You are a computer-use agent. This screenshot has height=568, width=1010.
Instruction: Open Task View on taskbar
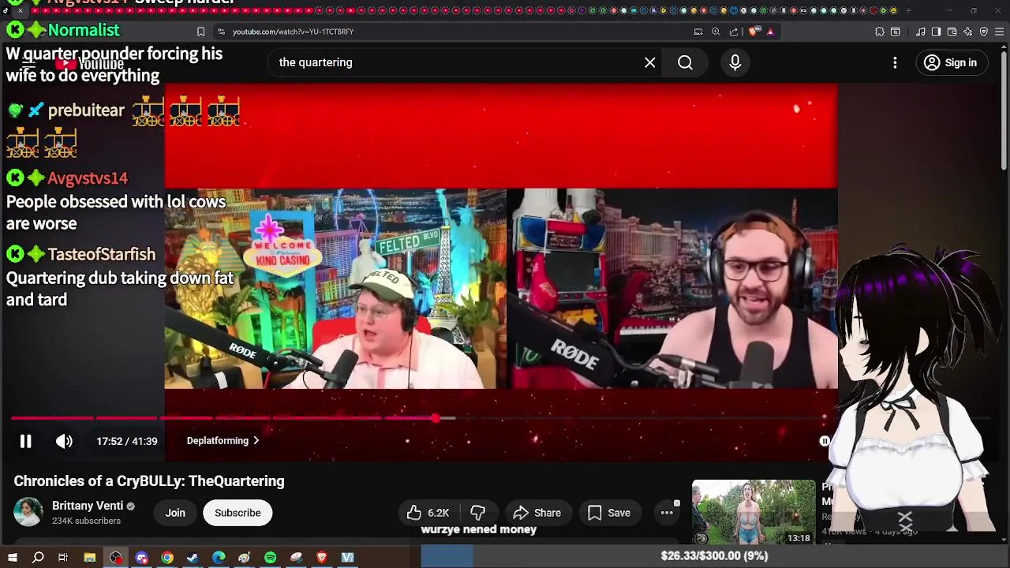click(x=63, y=557)
